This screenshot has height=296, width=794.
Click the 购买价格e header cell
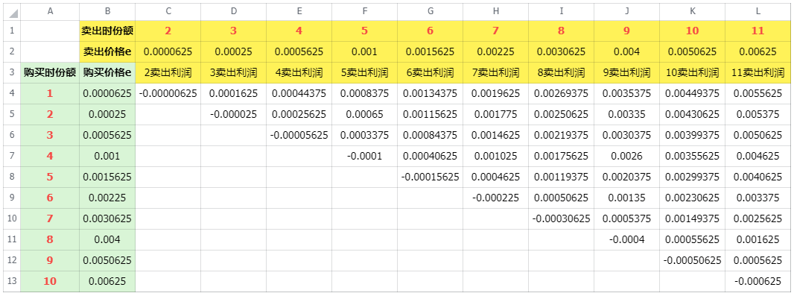[x=107, y=72]
